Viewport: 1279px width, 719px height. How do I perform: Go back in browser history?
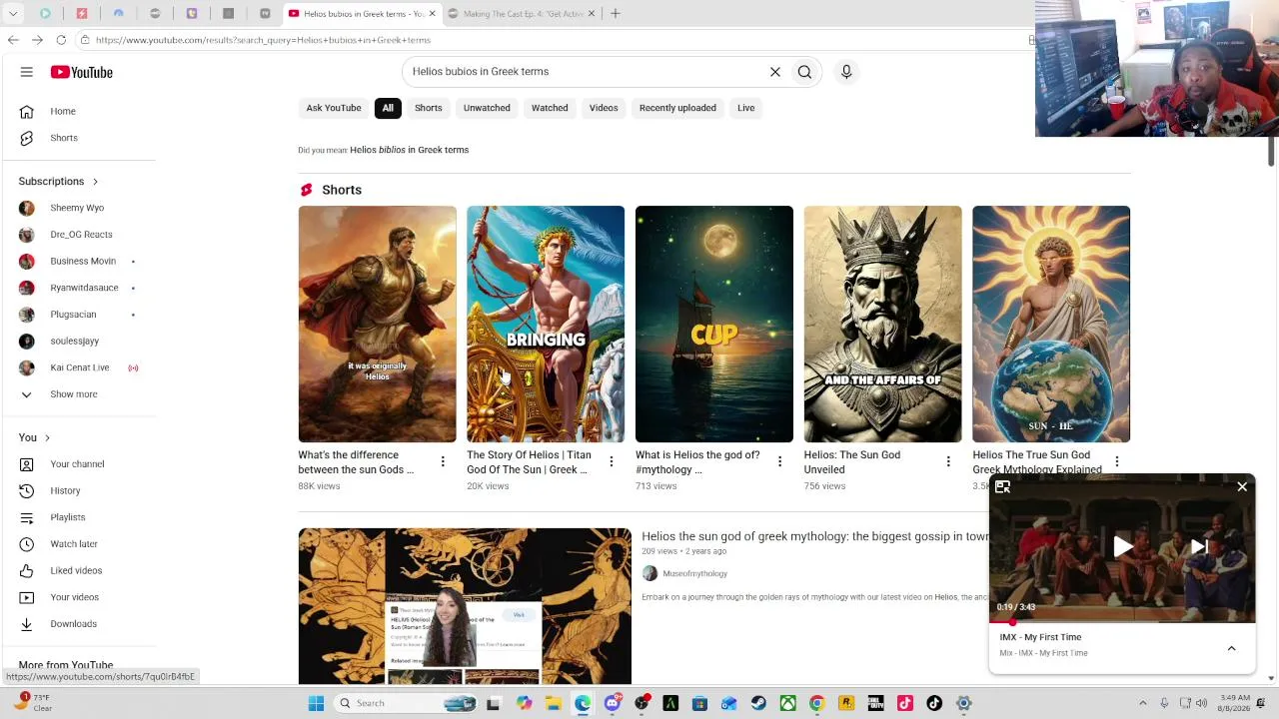tap(13, 40)
